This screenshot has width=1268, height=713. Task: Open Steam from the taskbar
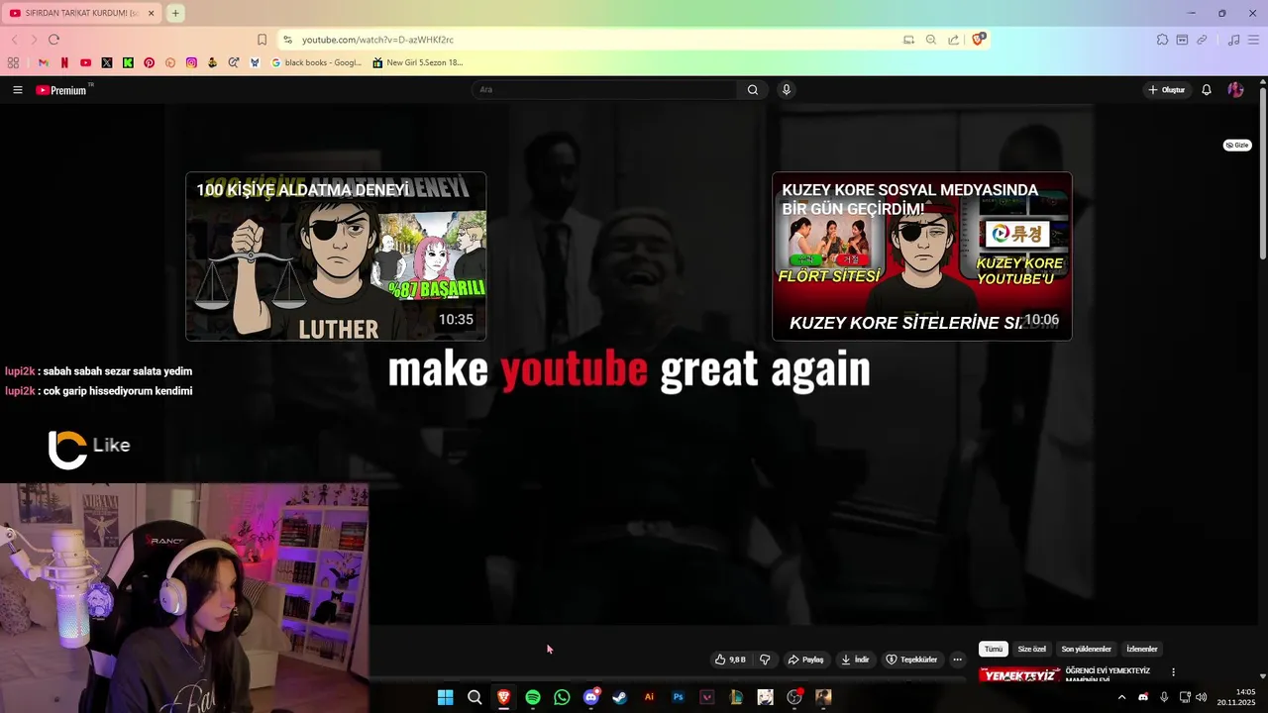point(620,697)
